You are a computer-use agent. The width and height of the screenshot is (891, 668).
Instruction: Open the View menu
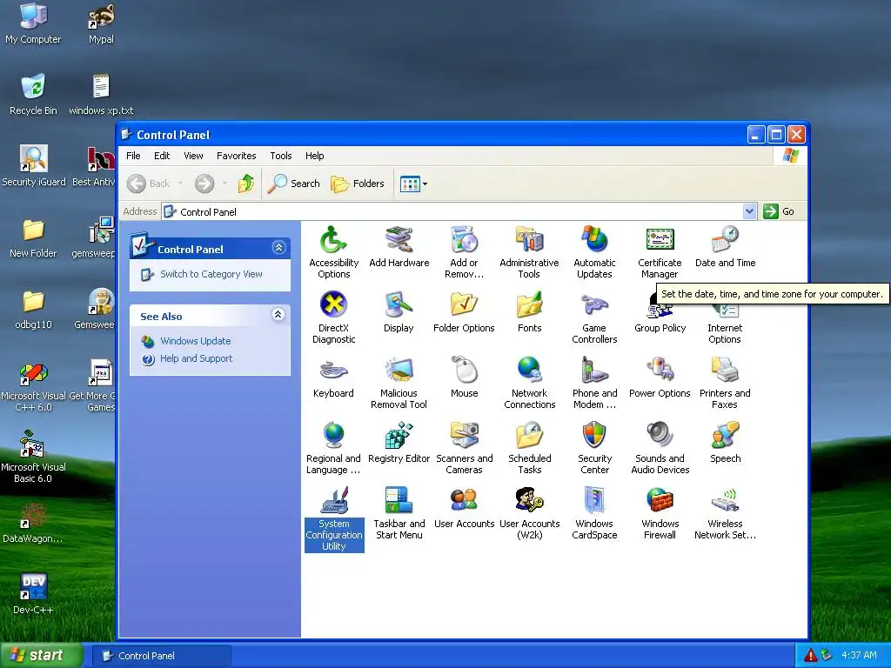(193, 156)
